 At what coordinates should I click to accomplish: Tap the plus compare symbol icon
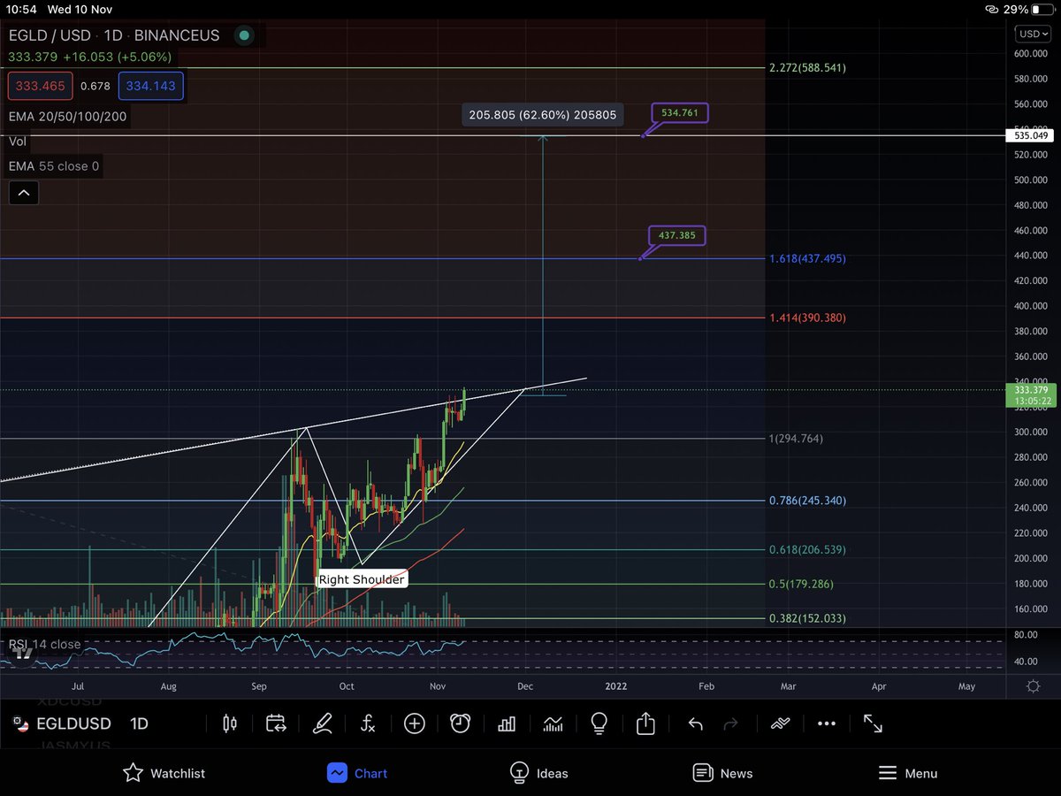(x=415, y=723)
